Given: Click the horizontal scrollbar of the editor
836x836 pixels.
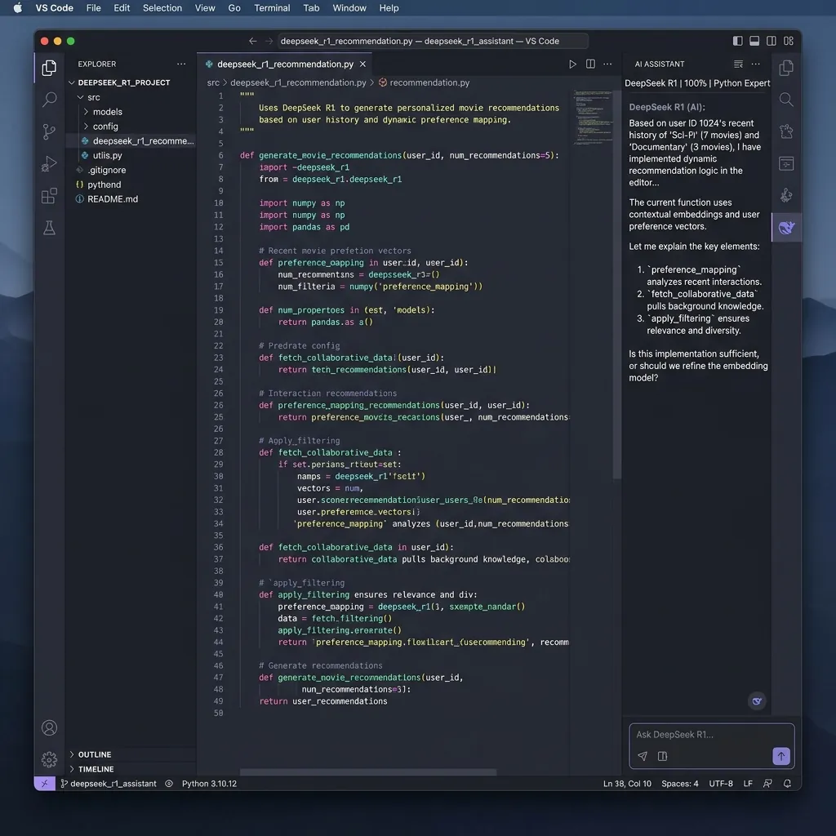Looking at the screenshot, I should (368, 772).
